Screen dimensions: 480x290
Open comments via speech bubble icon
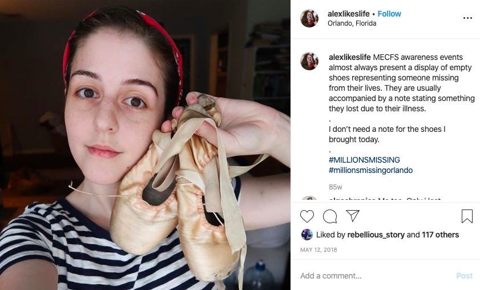[330, 216]
